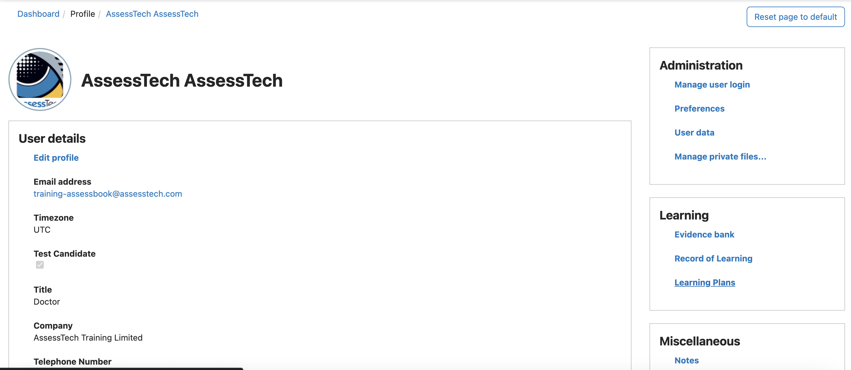Open Notes under Miscellaneous
Image resolution: width=851 pixels, height=370 pixels.
click(x=686, y=360)
